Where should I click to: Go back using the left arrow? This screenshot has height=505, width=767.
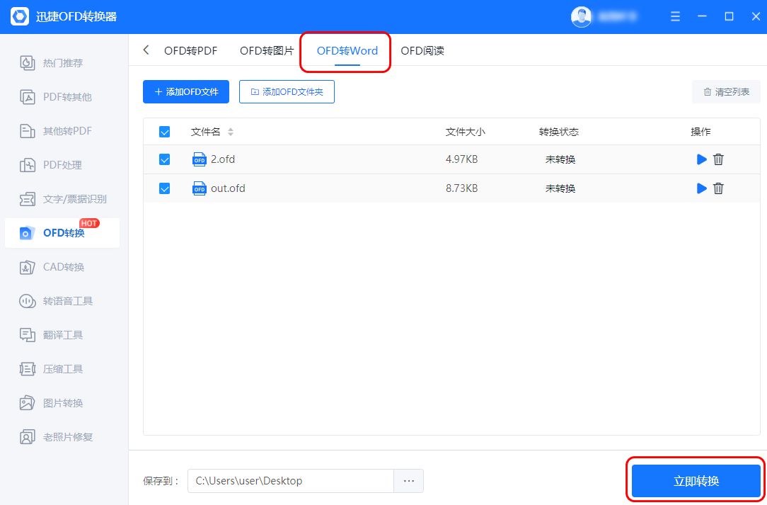[x=146, y=50]
